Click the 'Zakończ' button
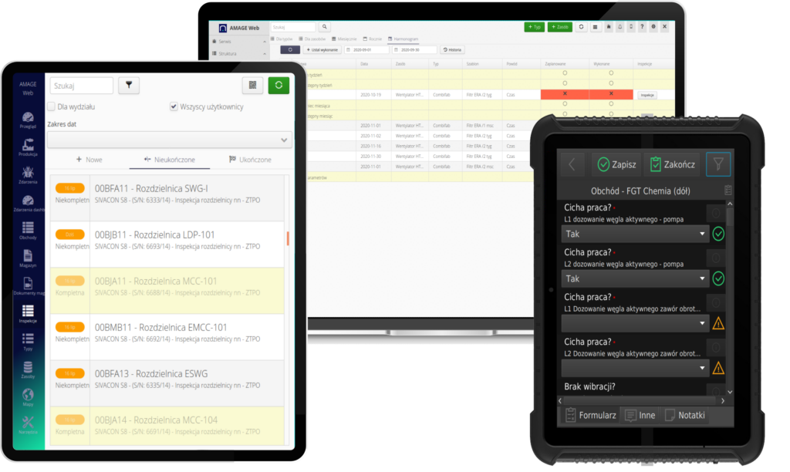The height and width of the screenshot is (472, 790). click(x=672, y=164)
